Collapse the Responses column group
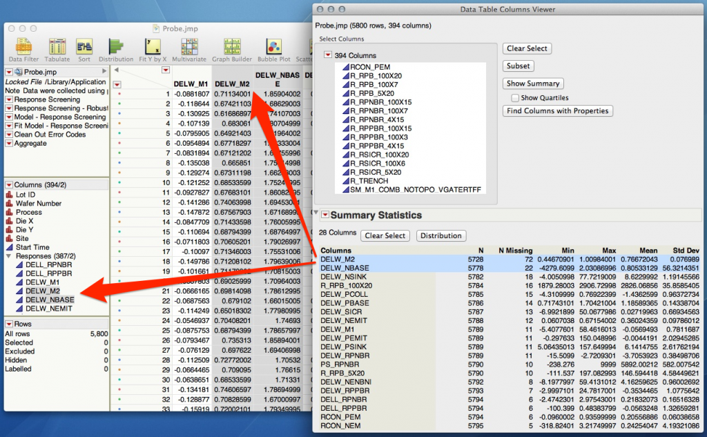This screenshot has height=437, width=707. point(8,256)
